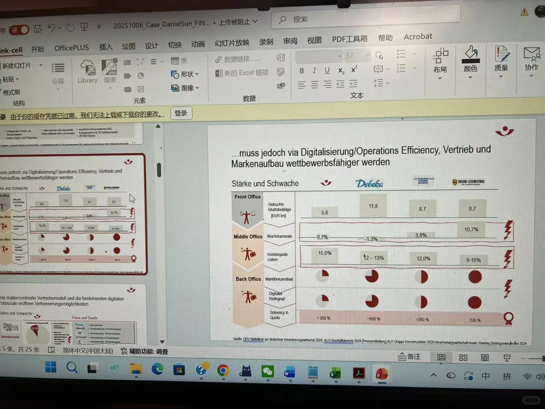The image size is (545, 409).
Task: Insert a think-cell pentagon shape
Action: click(127, 76)
